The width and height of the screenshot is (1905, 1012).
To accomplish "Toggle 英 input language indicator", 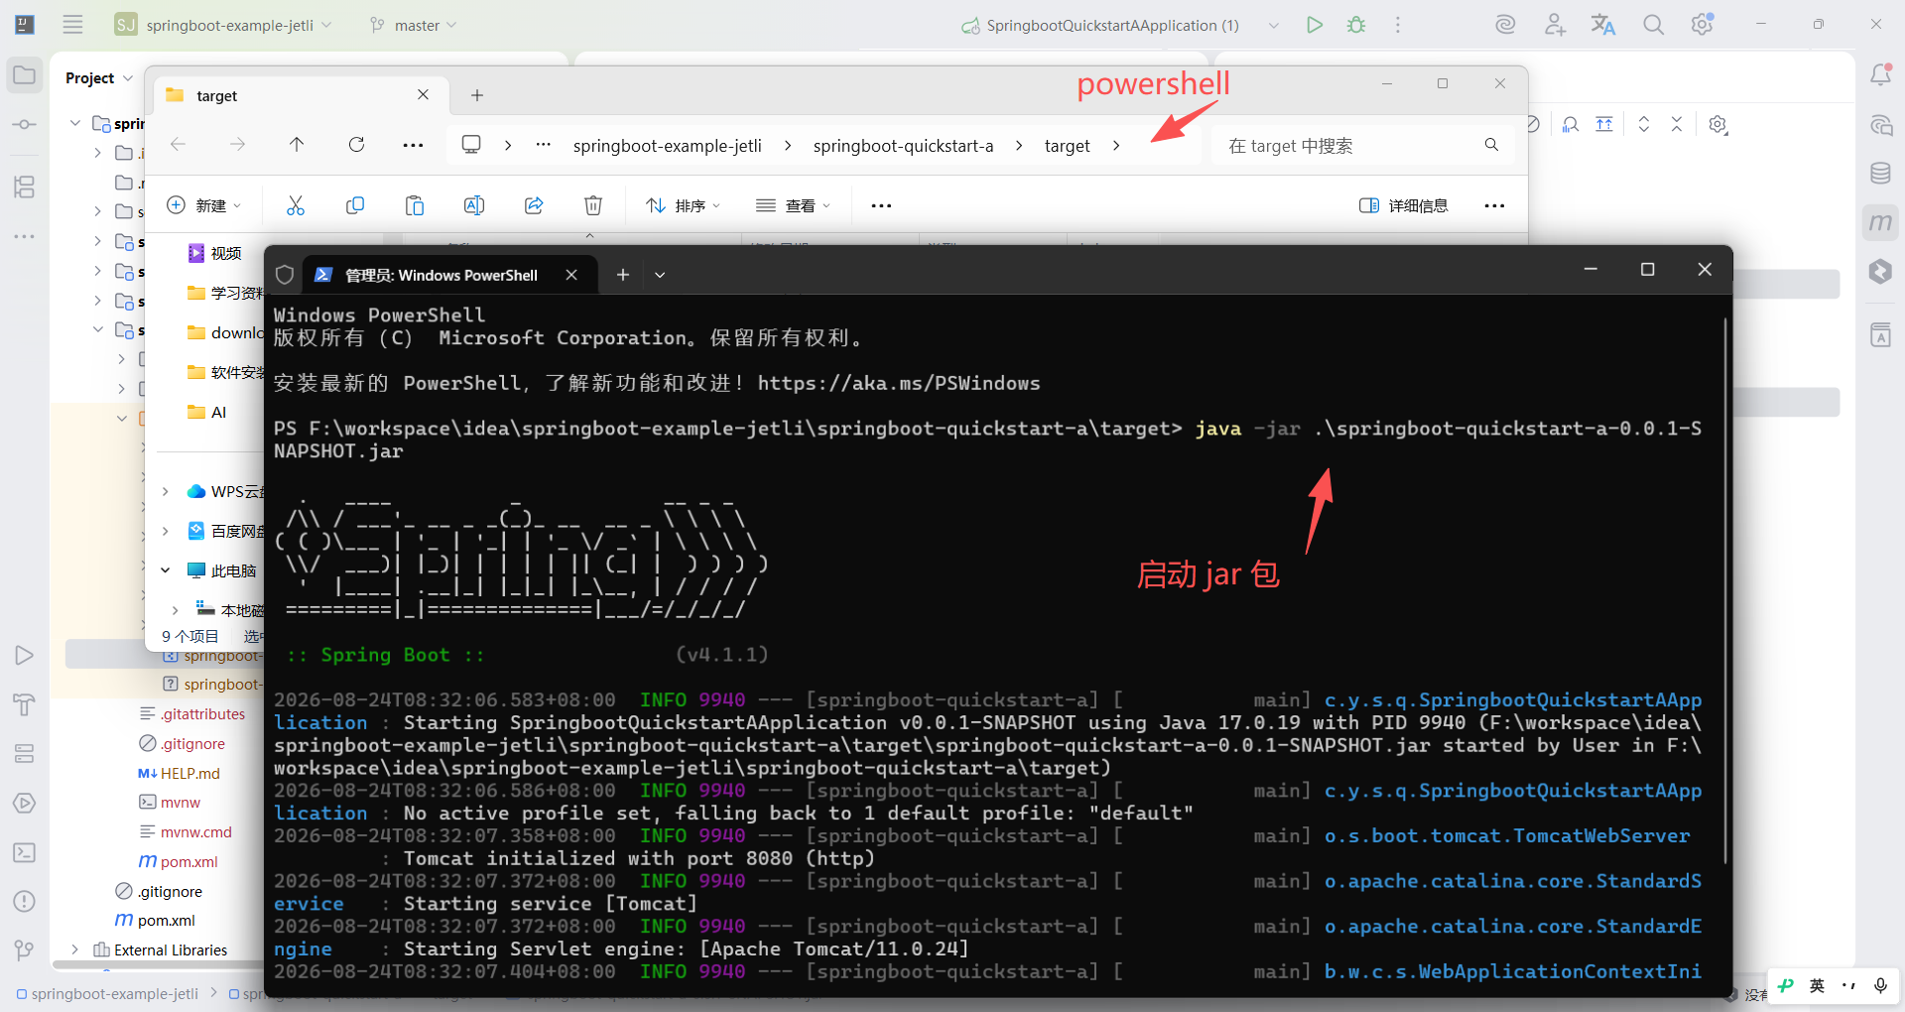I will coord(1817,986).
